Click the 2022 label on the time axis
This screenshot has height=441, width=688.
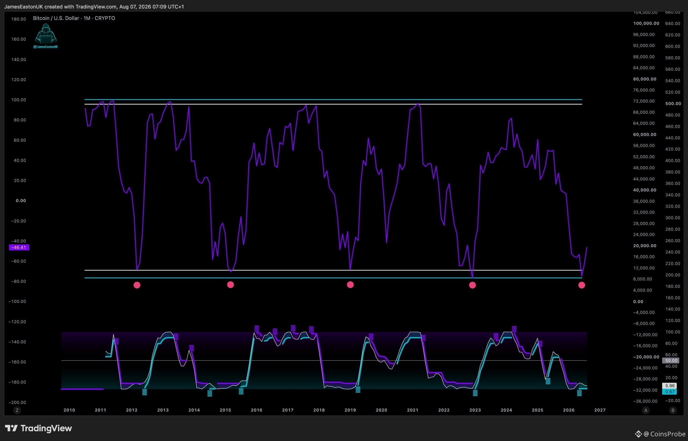click(x=444, y=410)
